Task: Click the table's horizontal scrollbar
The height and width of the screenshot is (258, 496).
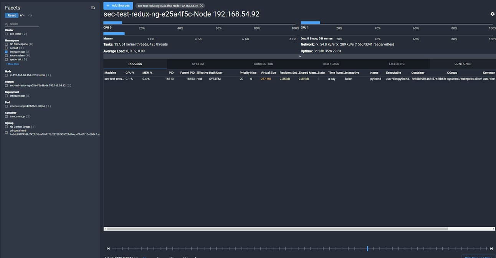Action: click(x=277, y=229)
